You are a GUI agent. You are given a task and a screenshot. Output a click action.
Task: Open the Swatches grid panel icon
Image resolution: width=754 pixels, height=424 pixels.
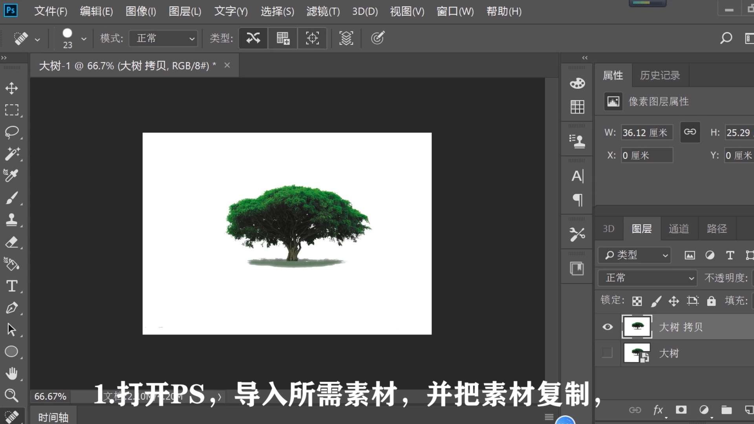(x=577, y=107)
